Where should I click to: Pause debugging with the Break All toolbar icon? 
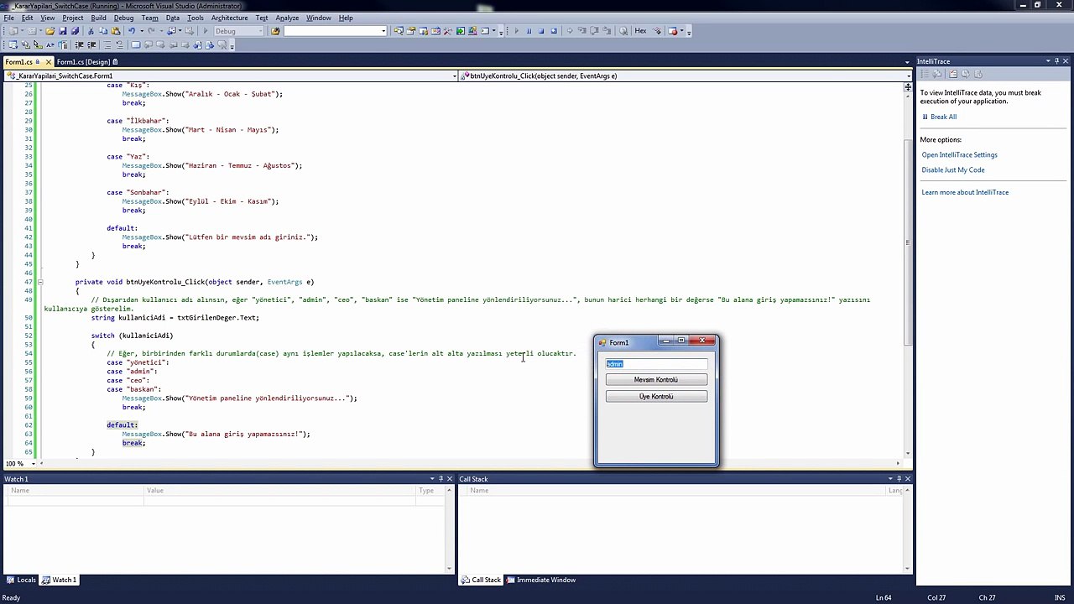click(529, 31)
